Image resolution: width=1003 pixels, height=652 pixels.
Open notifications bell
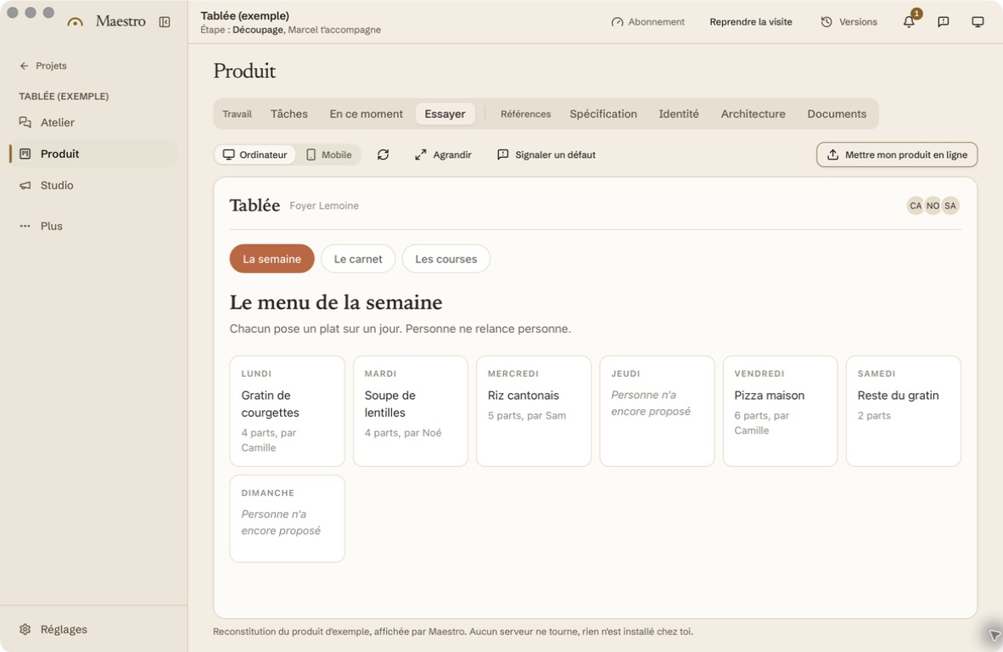point(909,21)
